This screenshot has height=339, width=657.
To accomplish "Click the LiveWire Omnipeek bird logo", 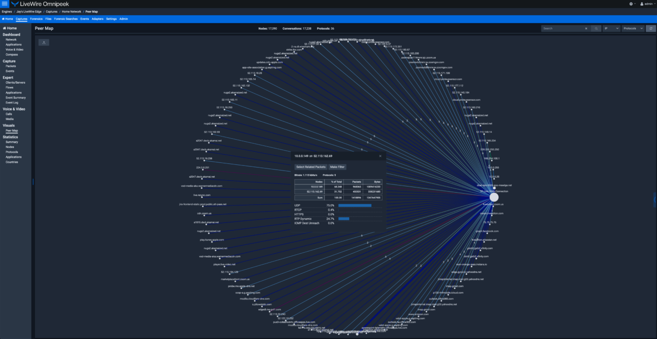I will pos(14,4).
